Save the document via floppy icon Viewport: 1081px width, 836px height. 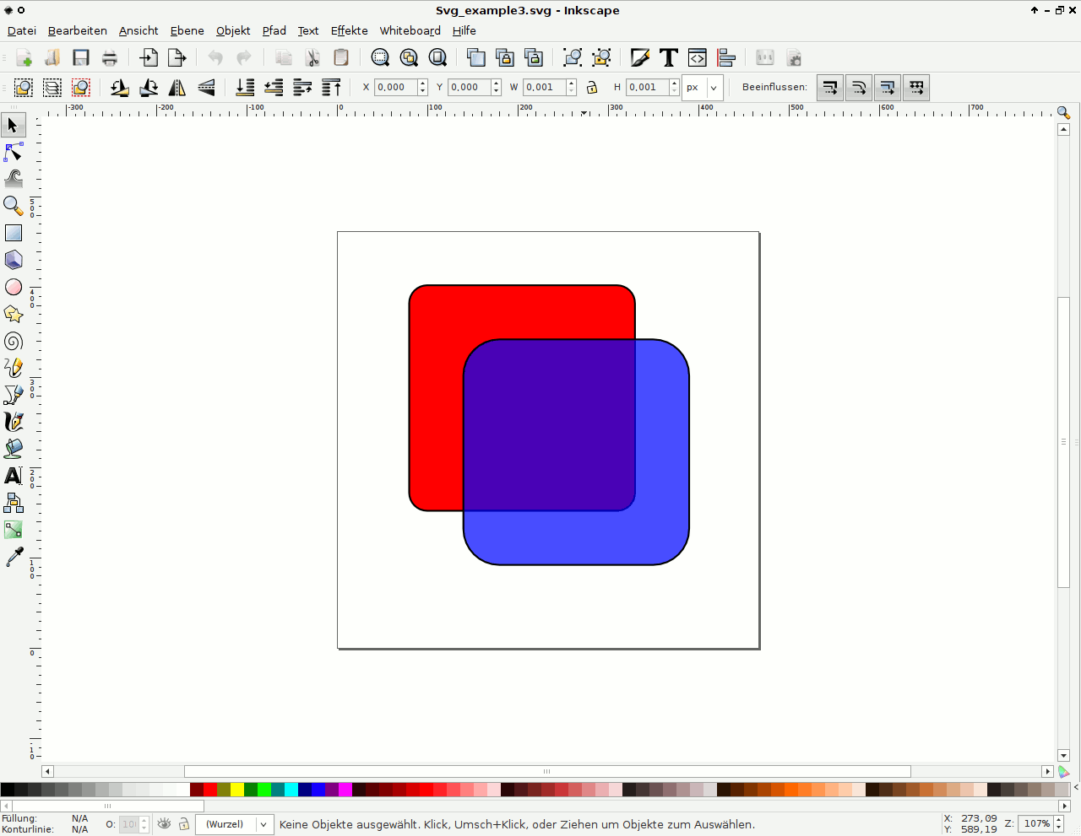click(81, 57)
